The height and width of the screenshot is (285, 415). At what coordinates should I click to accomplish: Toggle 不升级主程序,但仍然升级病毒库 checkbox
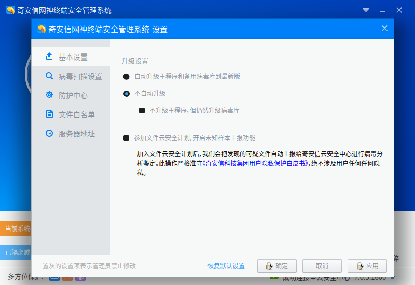(x=142, y=110)
